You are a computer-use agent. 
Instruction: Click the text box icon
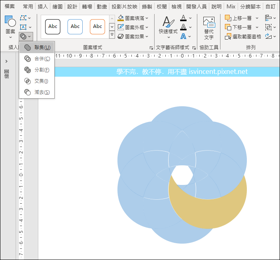(23, 27)
